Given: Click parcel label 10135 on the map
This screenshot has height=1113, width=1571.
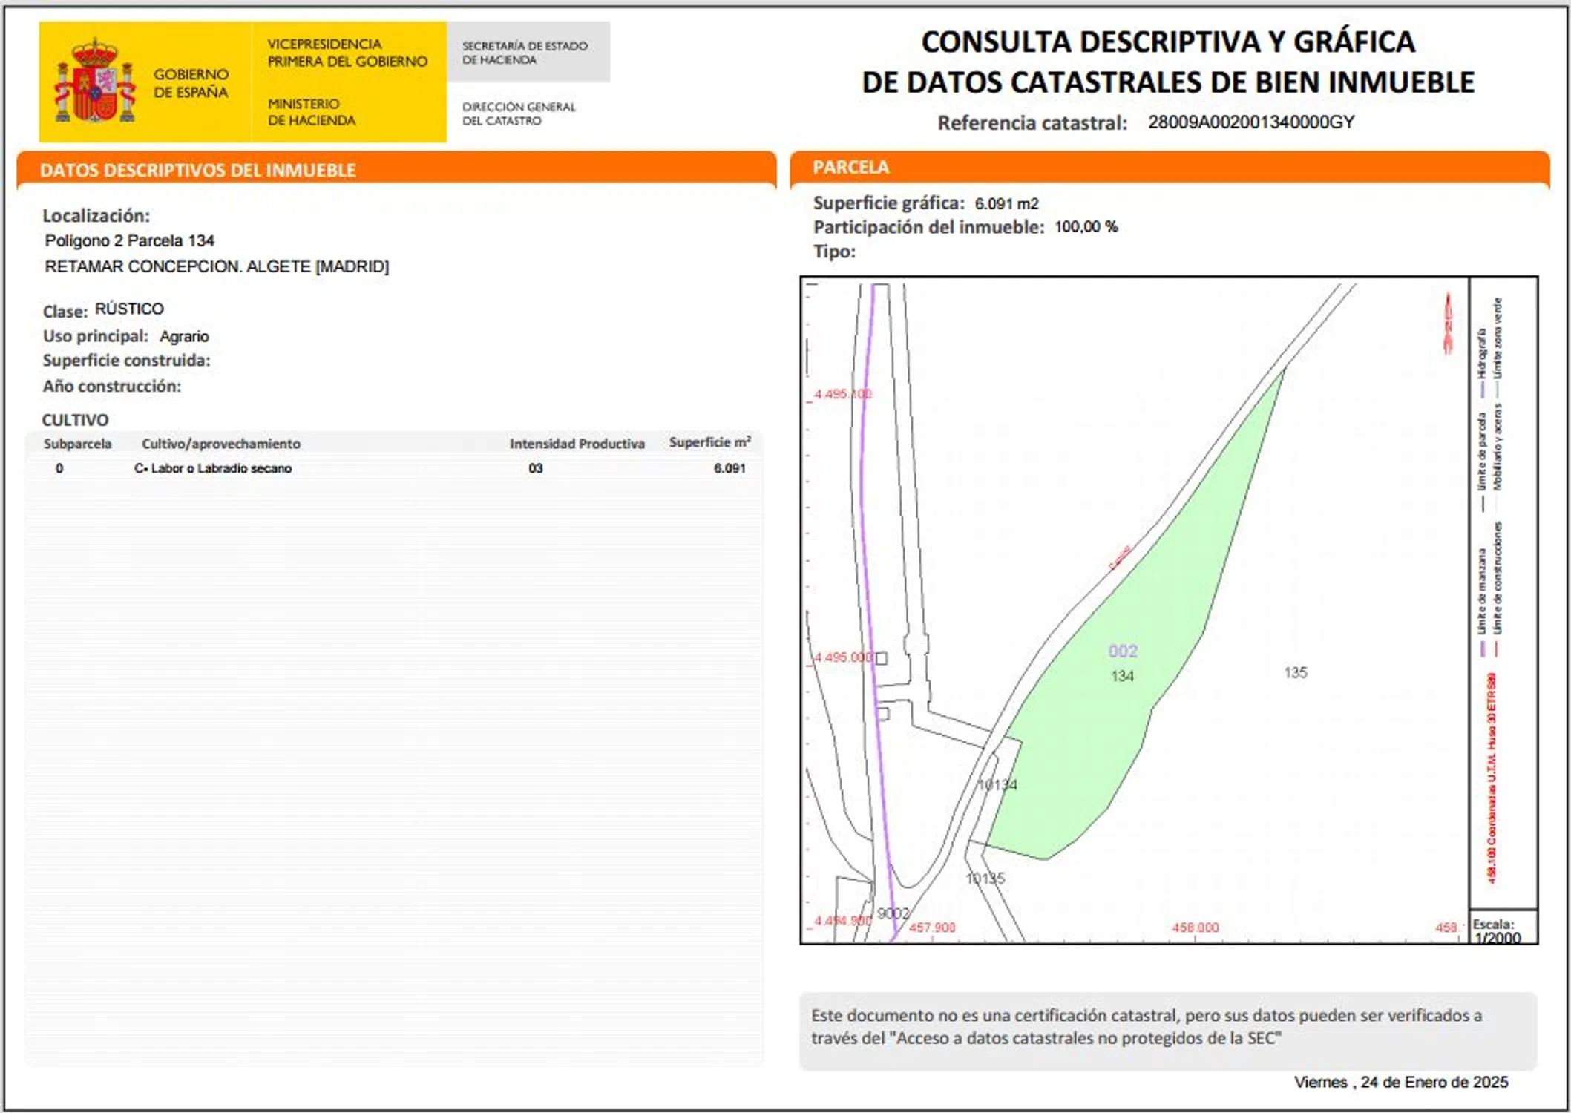Looking at the screenshot, I should pos(985,878).
